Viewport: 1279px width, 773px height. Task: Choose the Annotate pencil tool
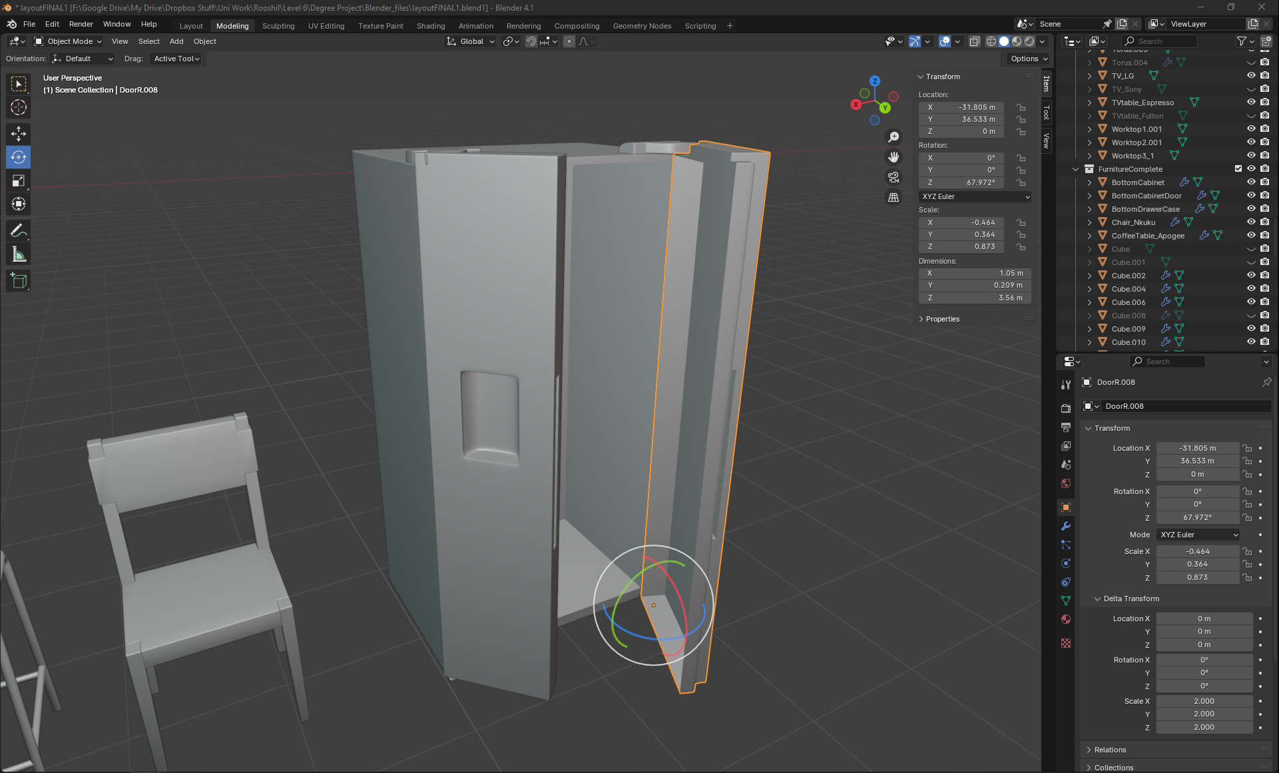[19, 231]
